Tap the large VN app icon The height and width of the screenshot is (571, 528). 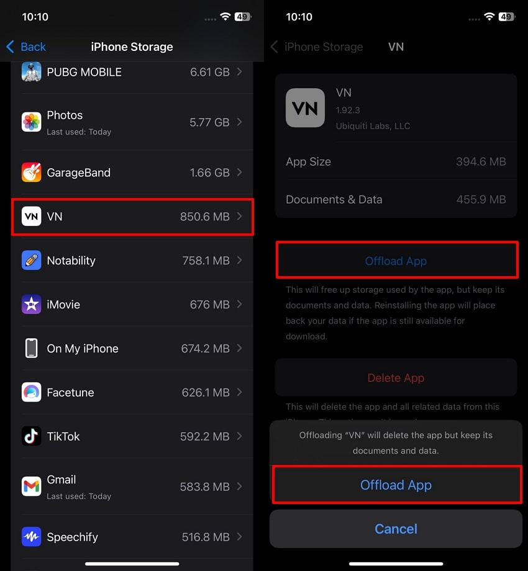click(x=305, y=108)
